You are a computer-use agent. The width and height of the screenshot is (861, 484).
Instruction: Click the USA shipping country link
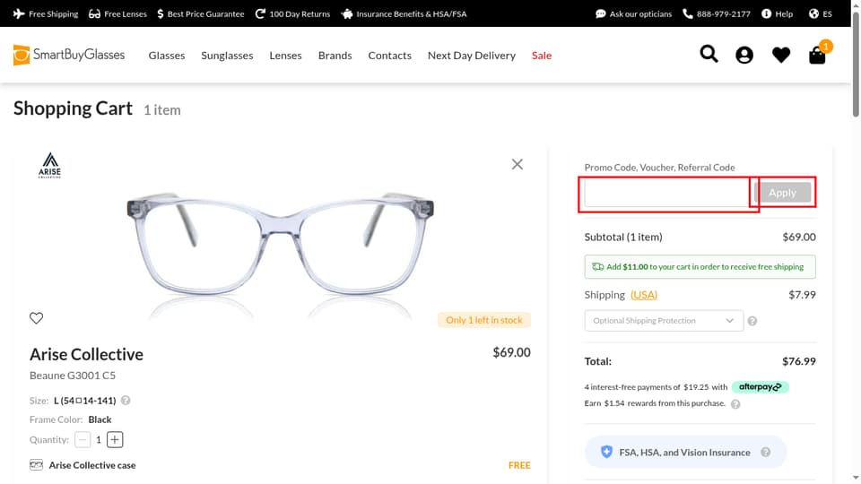(644, 295)
